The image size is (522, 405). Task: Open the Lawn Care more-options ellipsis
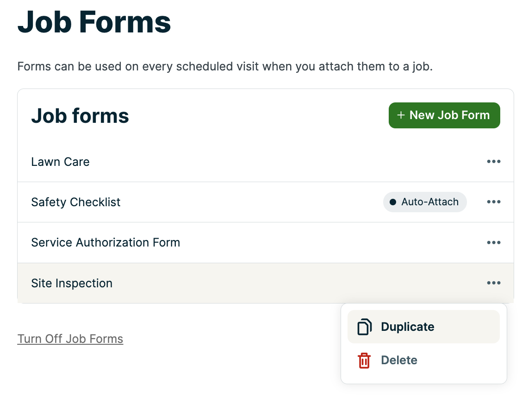pyautogui.click(x=493, y=162)
